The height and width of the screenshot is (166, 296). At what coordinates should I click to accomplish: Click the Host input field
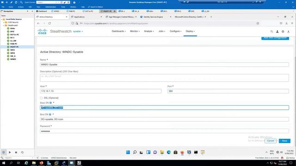click(x=101, y=91)
